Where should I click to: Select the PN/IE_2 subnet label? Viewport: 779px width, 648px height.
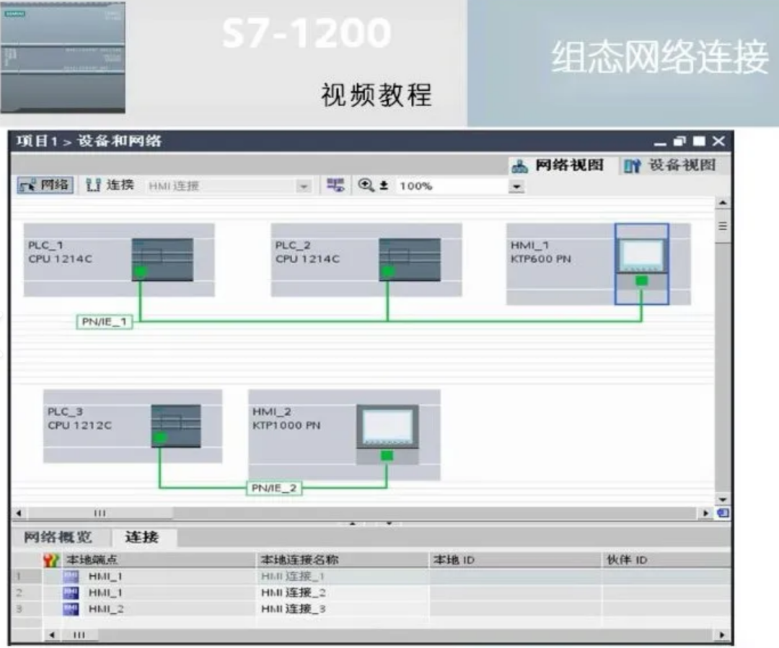point(274,488)
